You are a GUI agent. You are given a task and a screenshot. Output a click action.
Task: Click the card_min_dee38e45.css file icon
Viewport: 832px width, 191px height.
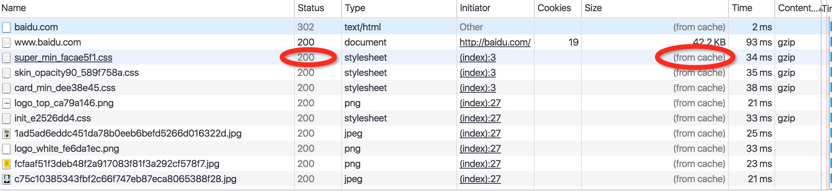pyautogui.click(x=6, y=88)
